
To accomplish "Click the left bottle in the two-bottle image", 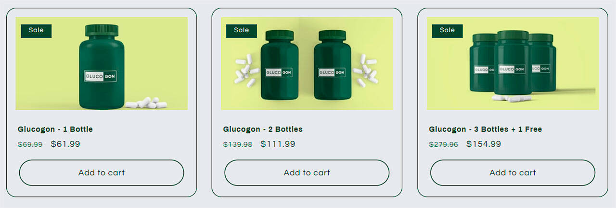I will (x=279, y=65).
